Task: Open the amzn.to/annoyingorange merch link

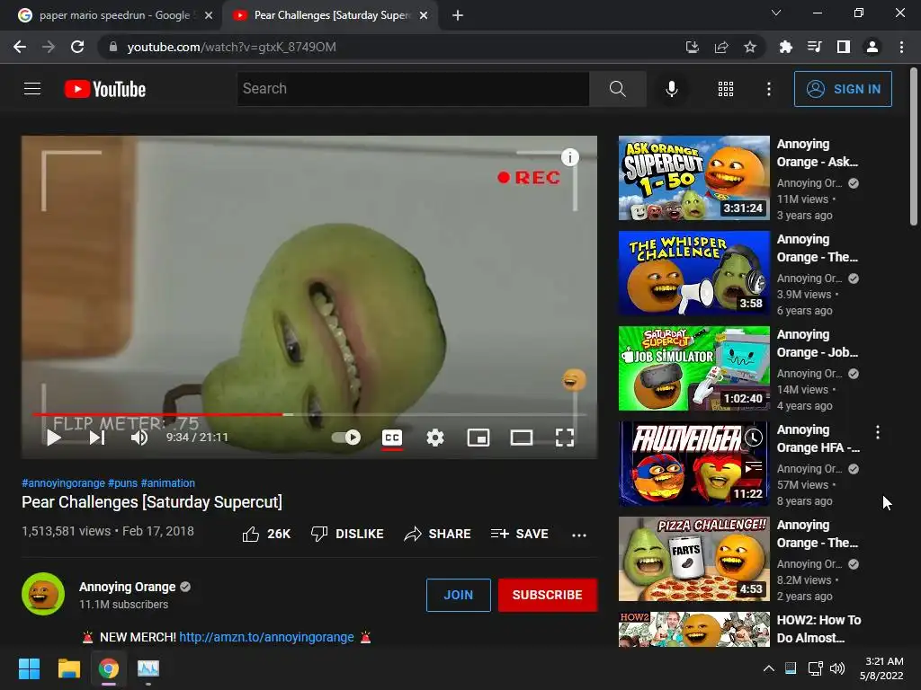Action: [x=266, y=637]
